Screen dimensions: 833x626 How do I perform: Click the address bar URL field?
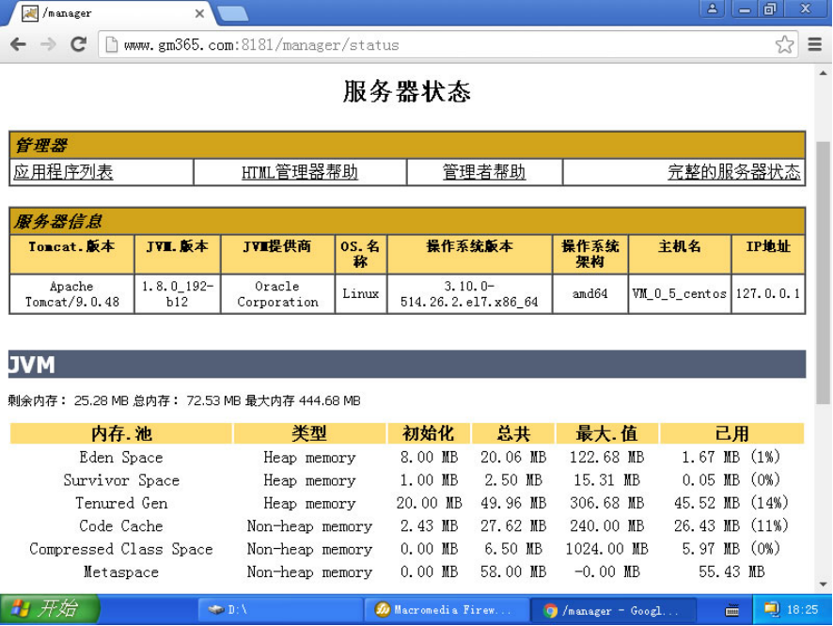[447, 44]
